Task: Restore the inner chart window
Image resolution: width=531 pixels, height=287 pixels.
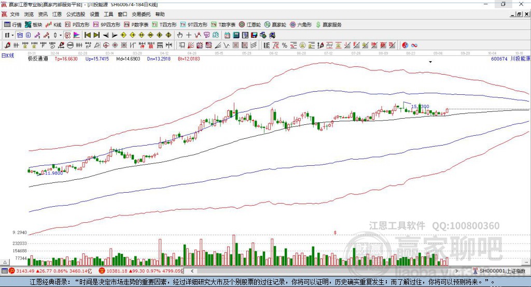Action: coord(520,14)
